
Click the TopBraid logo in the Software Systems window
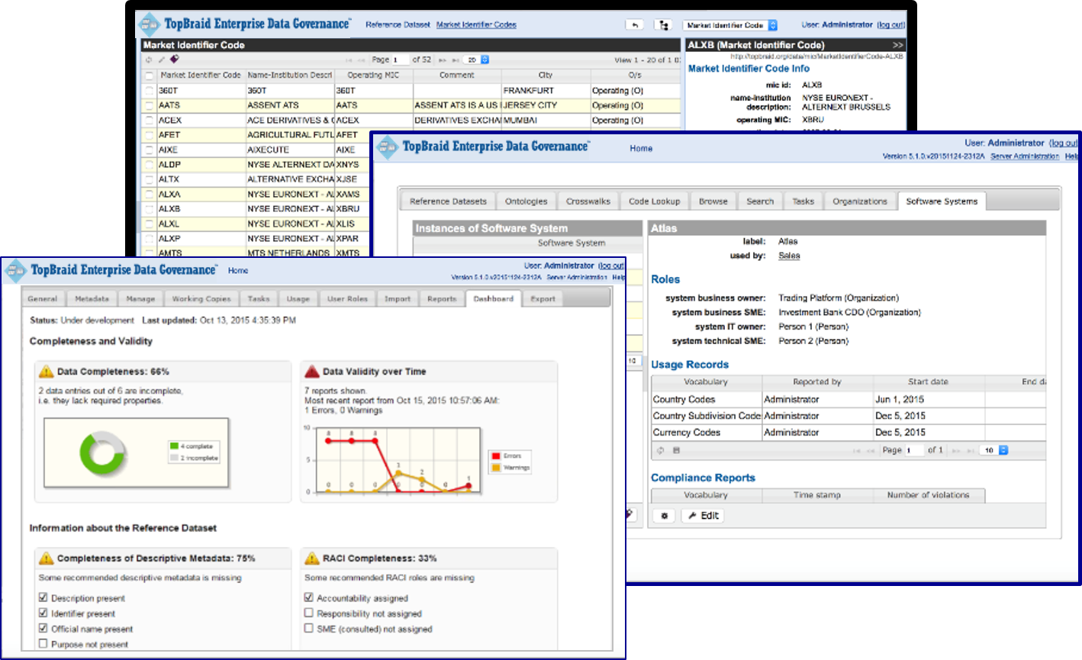pyautogui.click(x=387, y=147)
